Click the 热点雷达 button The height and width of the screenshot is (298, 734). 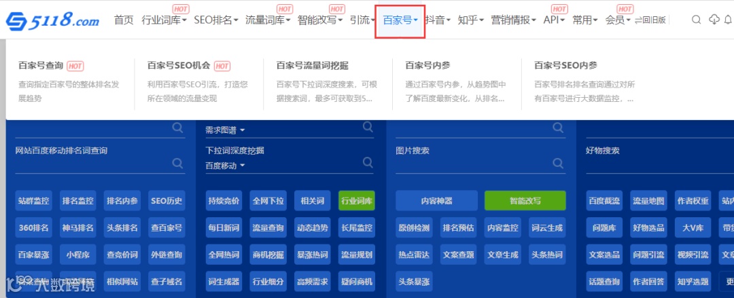[x=414, y=255]
